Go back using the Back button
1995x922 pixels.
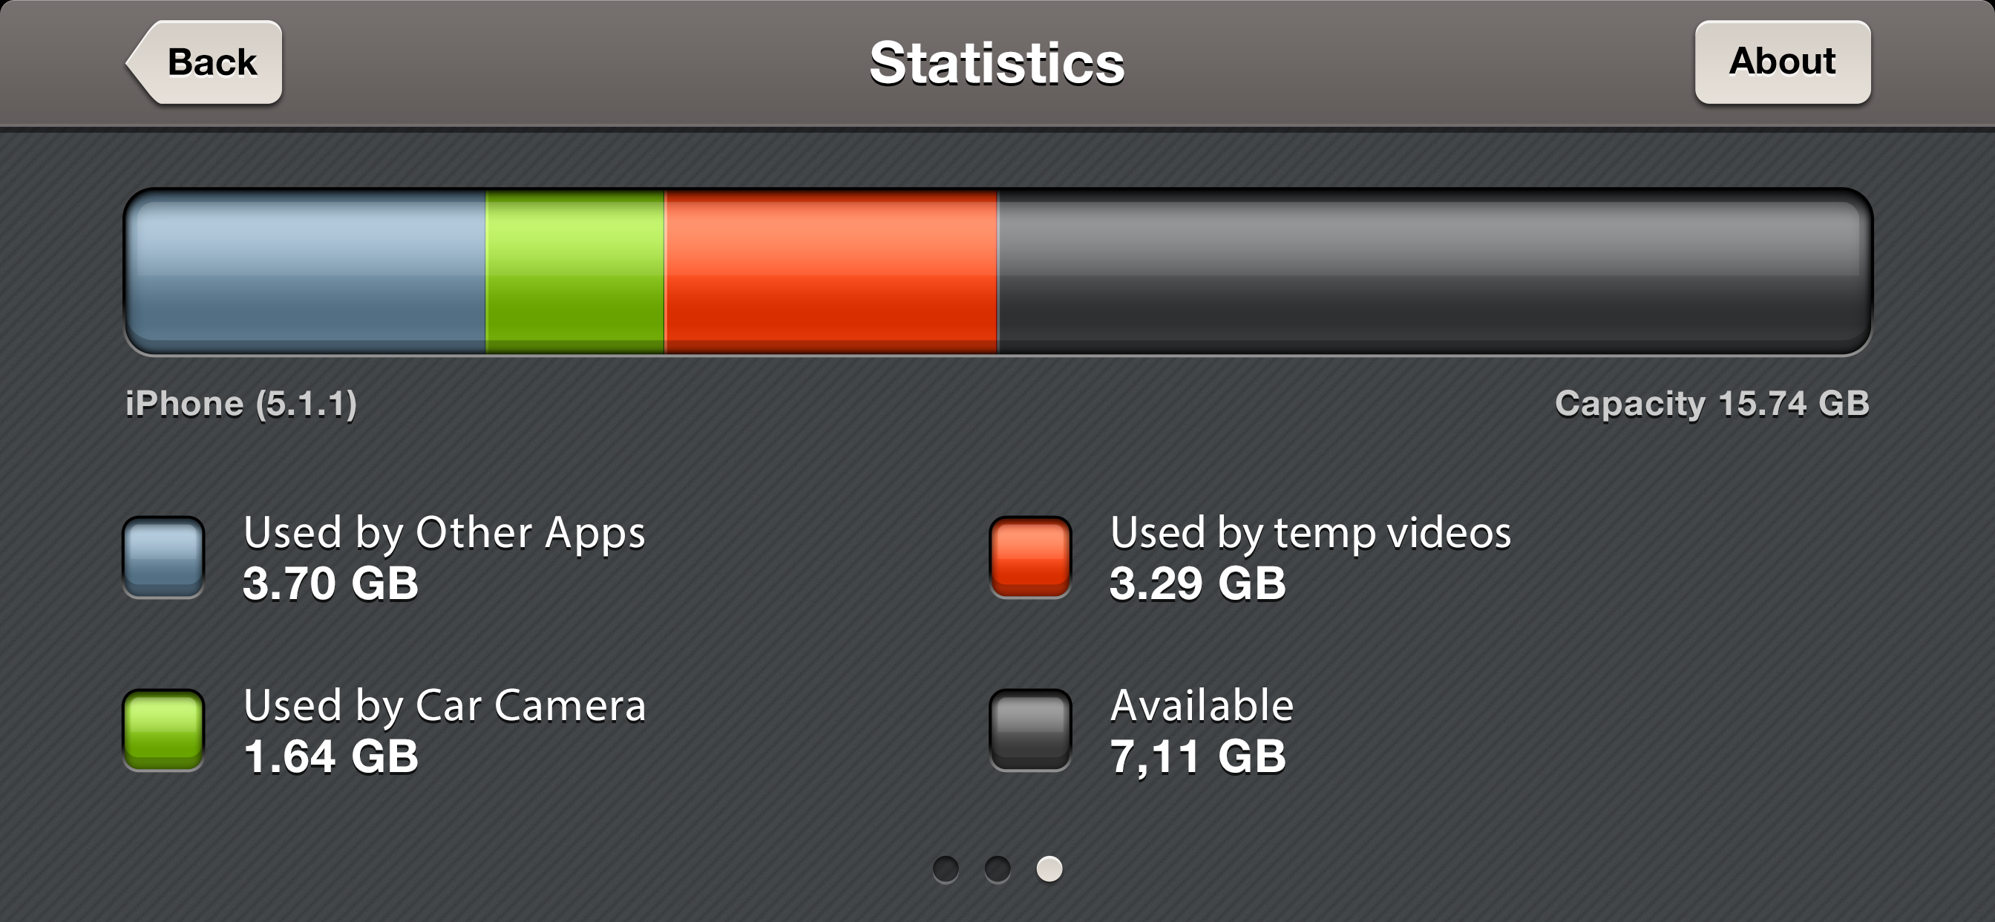click(x=204, y=62)
